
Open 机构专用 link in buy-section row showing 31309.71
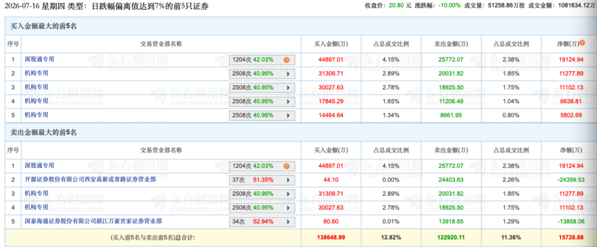36,73
